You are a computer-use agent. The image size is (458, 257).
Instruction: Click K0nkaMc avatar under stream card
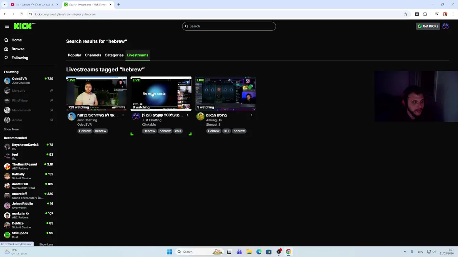click(136, 116)
